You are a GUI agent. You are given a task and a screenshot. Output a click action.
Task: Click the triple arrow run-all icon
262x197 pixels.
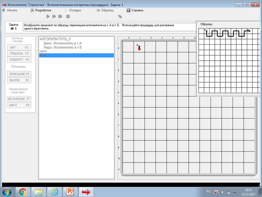(x=60, y=16)
